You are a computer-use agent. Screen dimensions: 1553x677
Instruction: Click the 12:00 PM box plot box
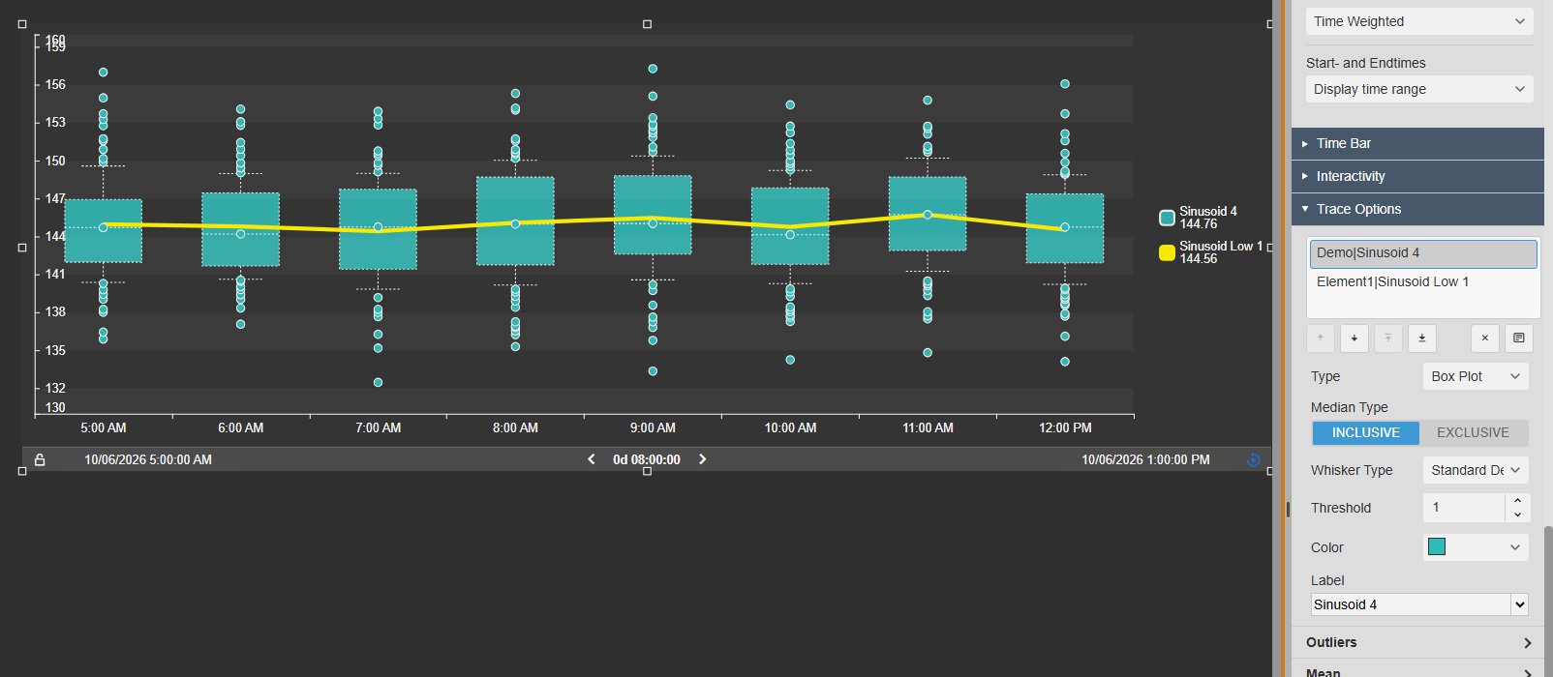(1065, 228)
